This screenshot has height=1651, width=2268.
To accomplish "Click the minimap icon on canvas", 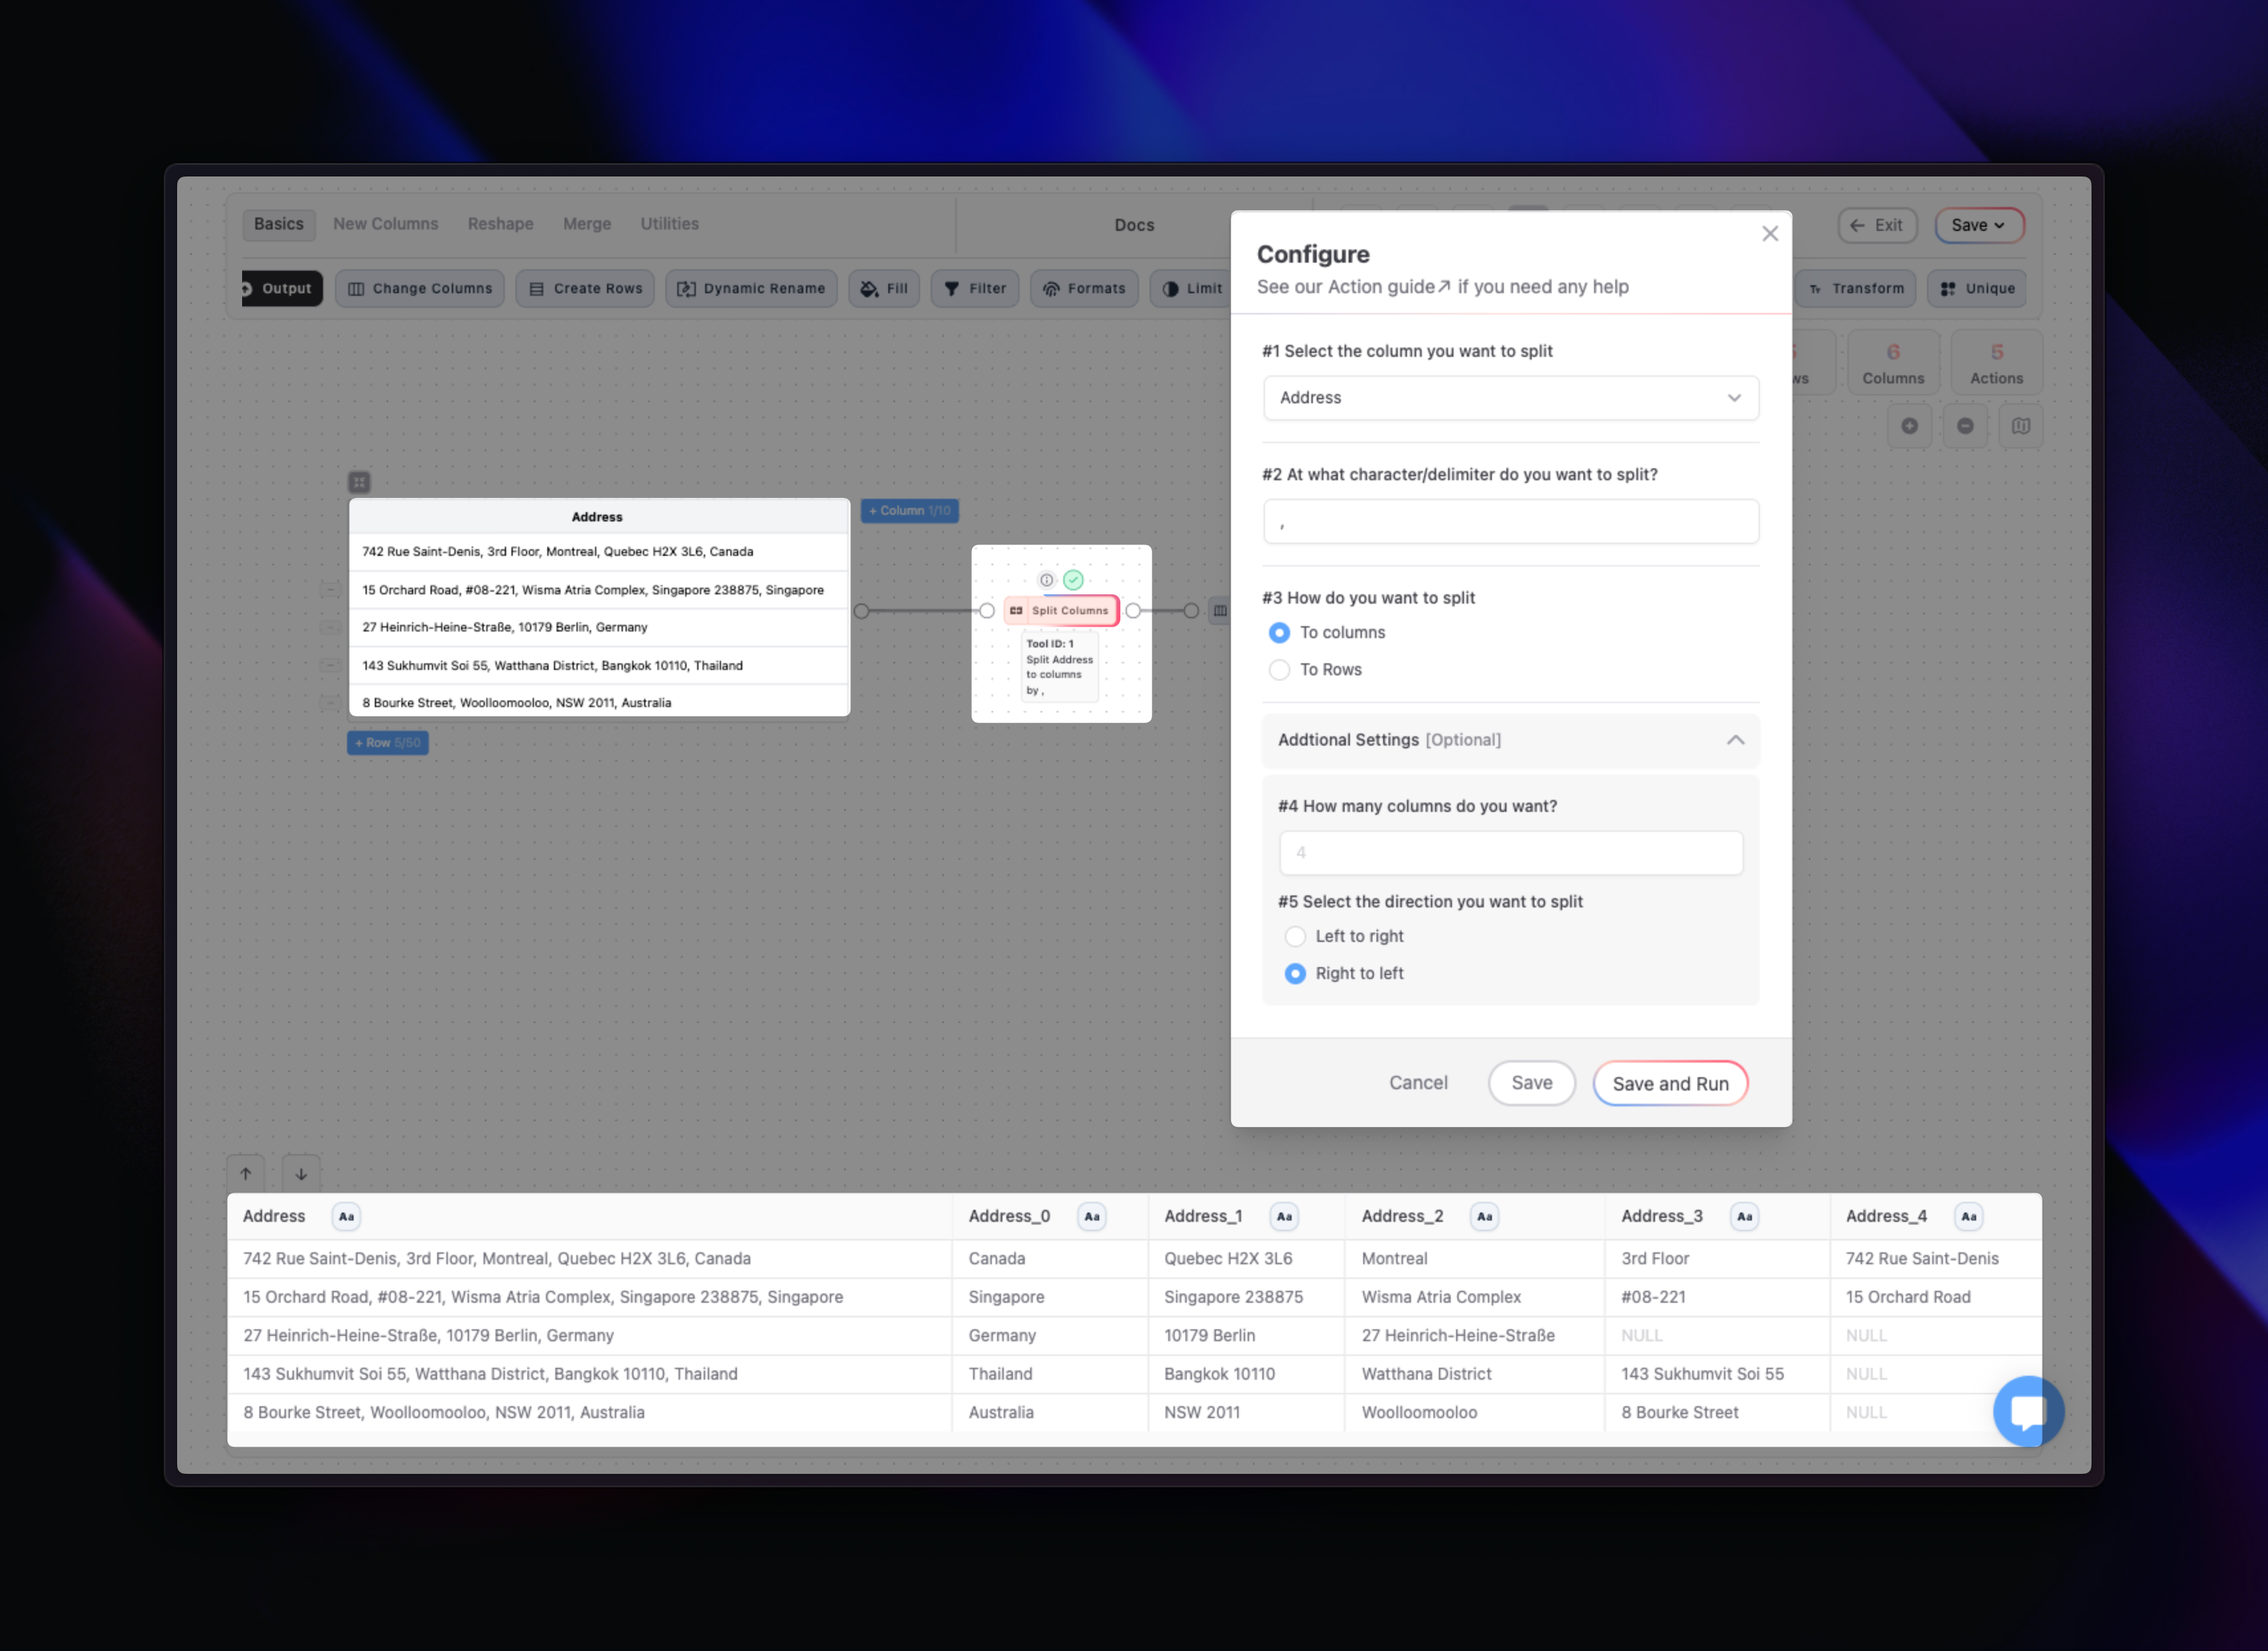I will tap(2020, 426).
